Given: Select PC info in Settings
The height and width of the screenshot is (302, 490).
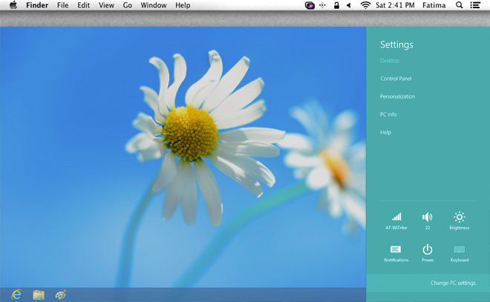Looking at the screenshot, I should (388, 114).
